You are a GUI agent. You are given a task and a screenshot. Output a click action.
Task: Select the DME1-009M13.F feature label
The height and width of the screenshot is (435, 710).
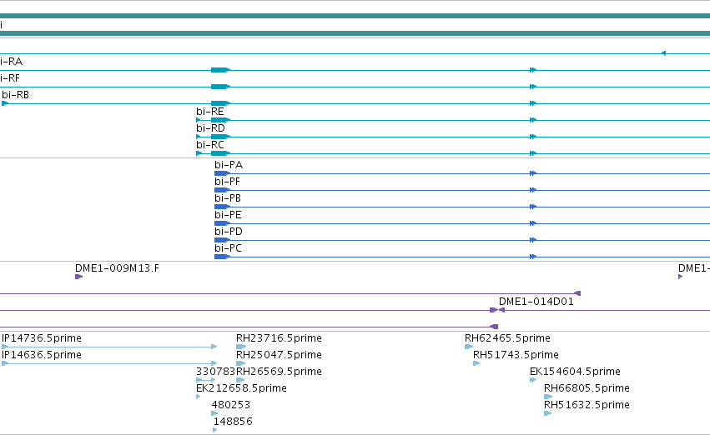(x=118, y=268)
